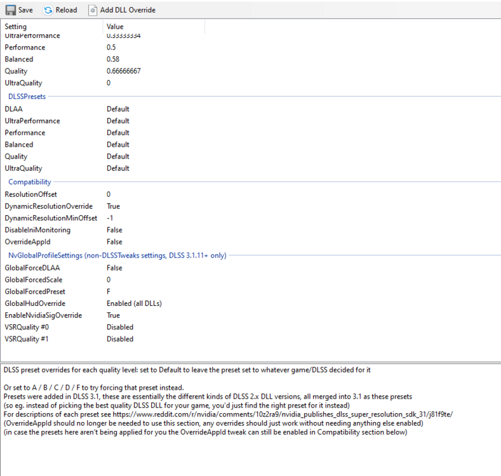Edit the ResolutionOffset value 0
This screenshot has width=501, height=476.
pos(109,194)
